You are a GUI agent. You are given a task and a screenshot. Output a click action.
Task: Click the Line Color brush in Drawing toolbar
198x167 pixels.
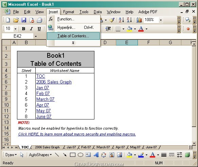[x=141, y=155]
